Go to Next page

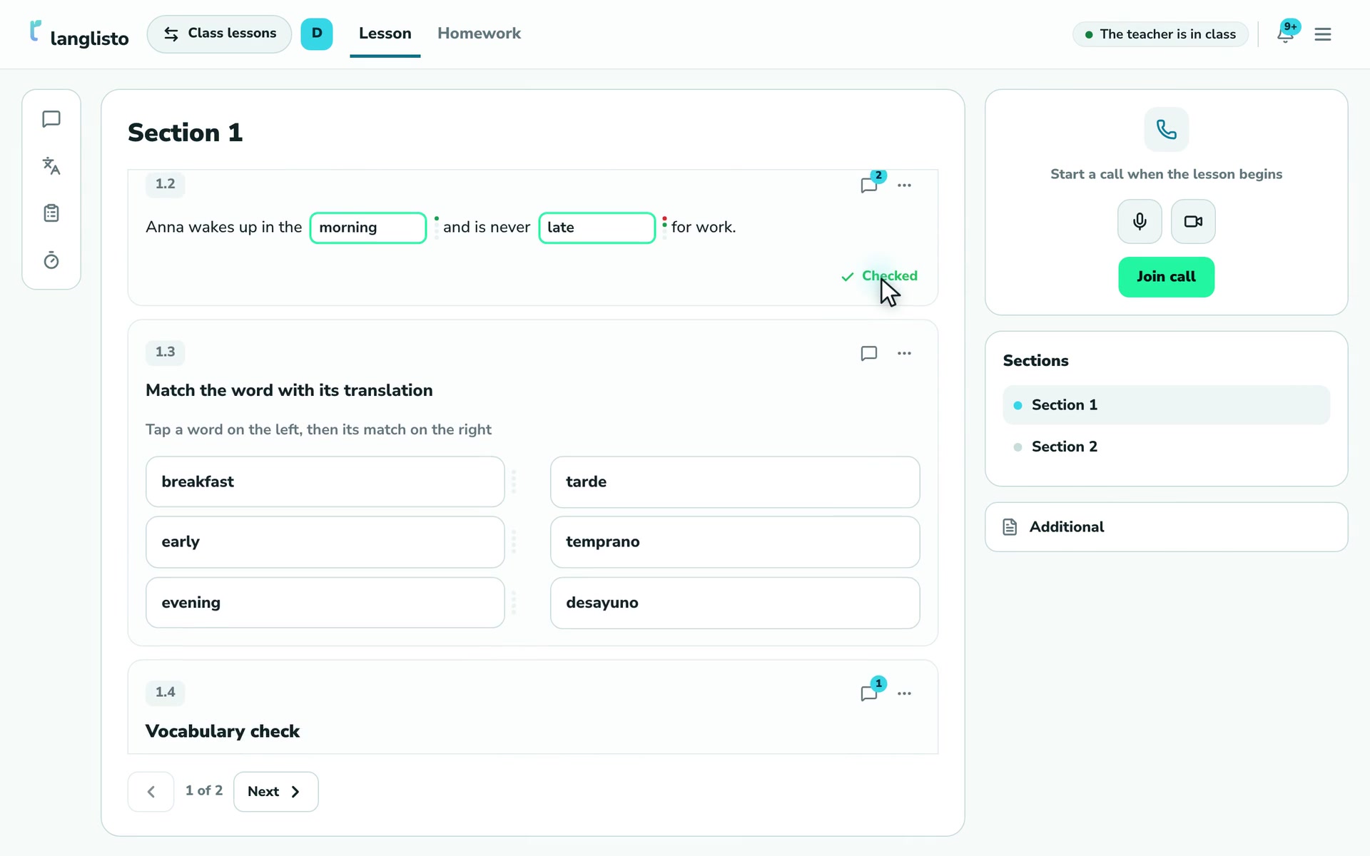[x=275, y=792]
